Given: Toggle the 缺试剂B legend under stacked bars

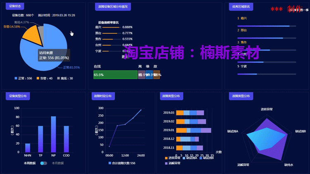Looking at the screenshot, I should (207, 158).
